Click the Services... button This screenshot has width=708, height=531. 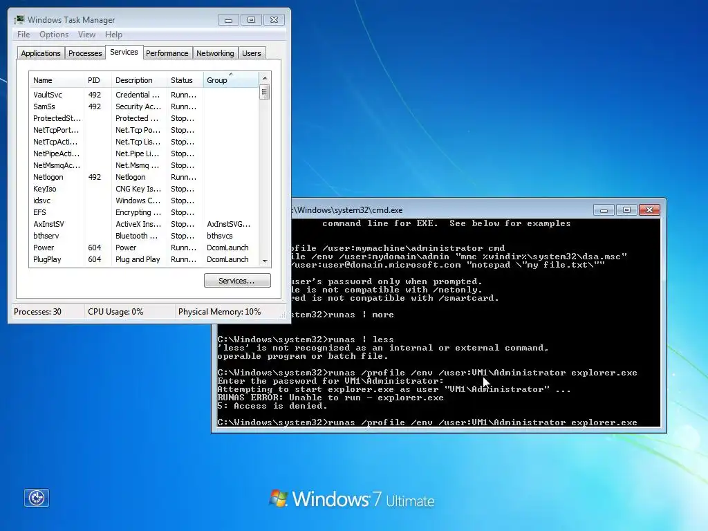[237, 281]
